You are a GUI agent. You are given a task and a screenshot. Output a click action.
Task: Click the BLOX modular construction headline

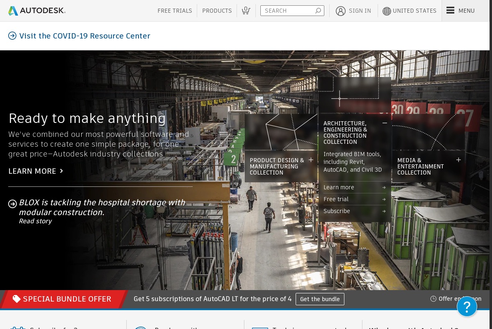click(102, 207)
